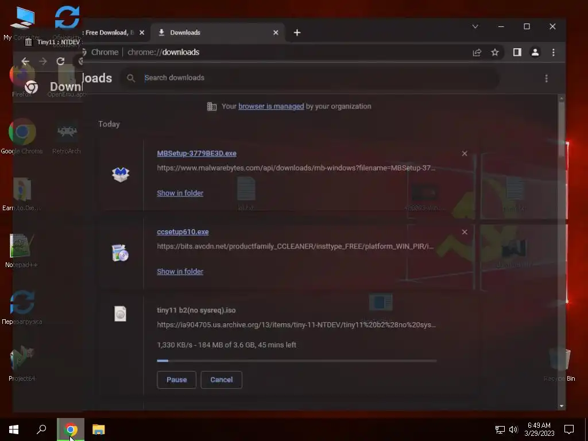Reload page in the background browser window
Screen dimensions: 588x441
(x=60, y=61)
